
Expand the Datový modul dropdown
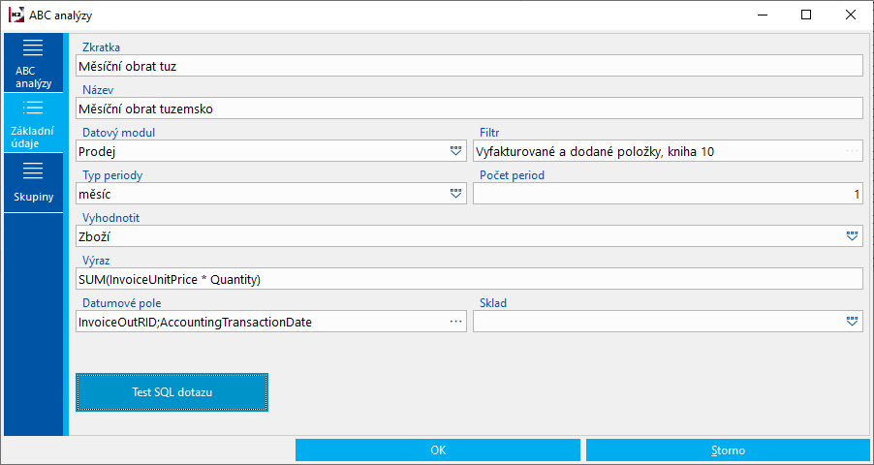(456, 151)
